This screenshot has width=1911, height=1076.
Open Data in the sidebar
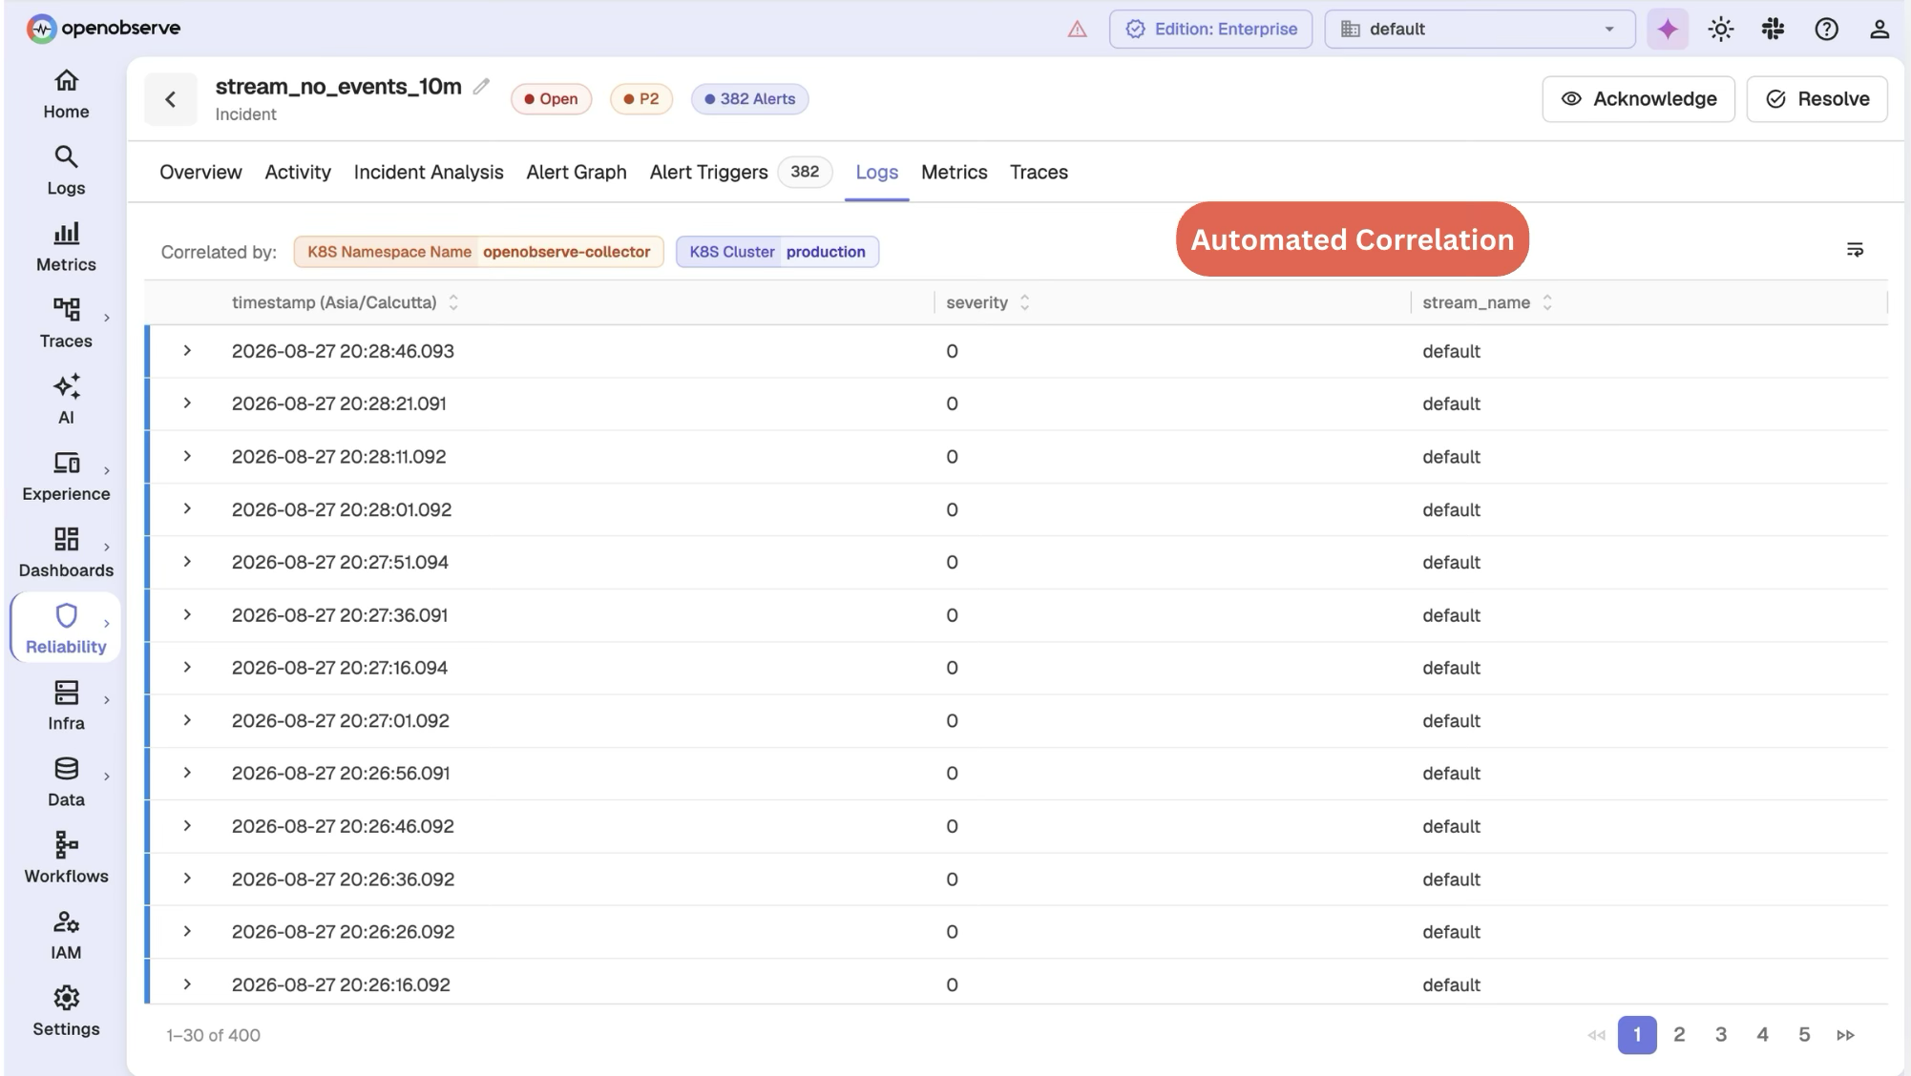[66, 781]
